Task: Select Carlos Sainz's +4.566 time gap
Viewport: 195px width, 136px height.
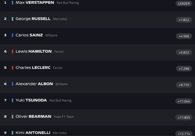Action: tap(184, 36)
